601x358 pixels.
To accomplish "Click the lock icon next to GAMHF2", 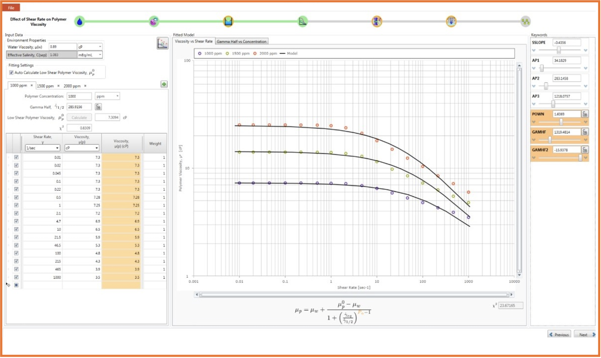I will click(585, 150).
